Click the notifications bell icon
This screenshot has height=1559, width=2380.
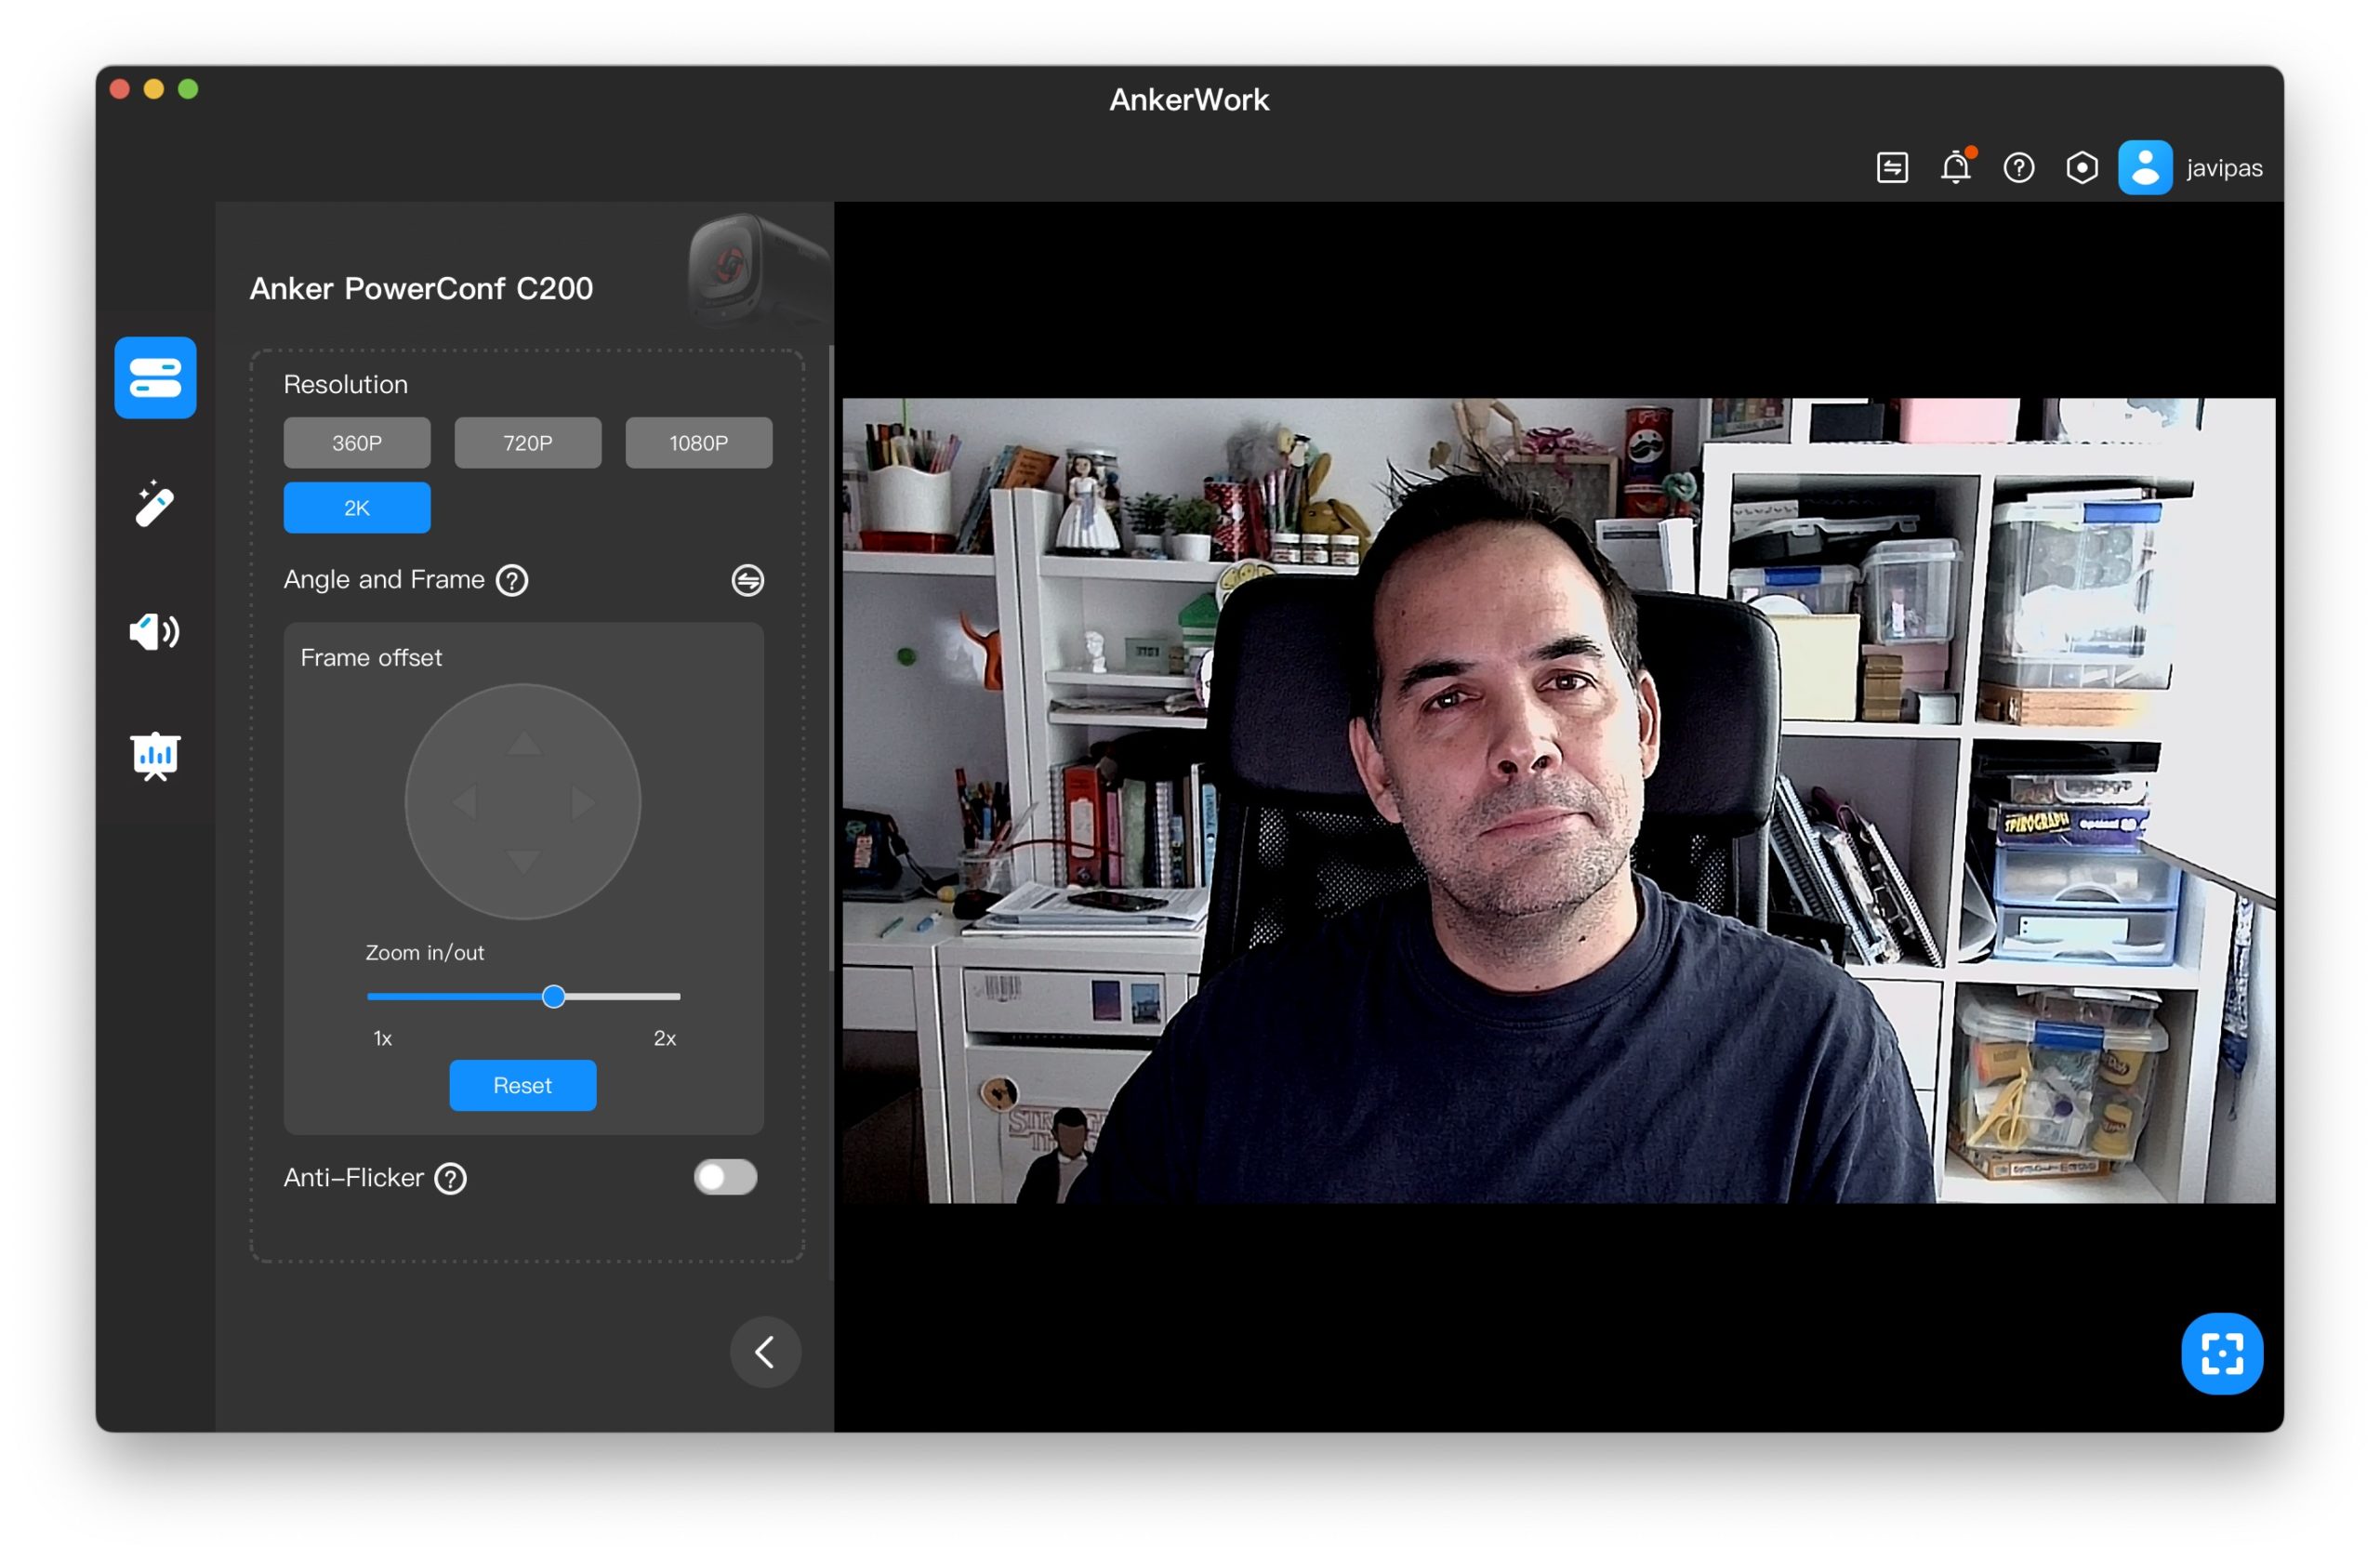[x=1955, y=168]
